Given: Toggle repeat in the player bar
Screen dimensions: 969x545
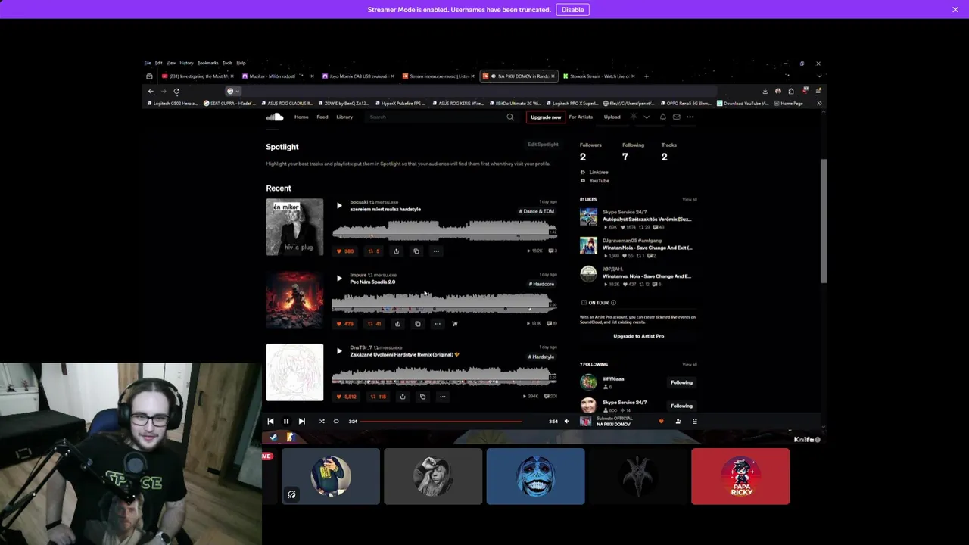Looking at the screenshot, I should [336, 422].
